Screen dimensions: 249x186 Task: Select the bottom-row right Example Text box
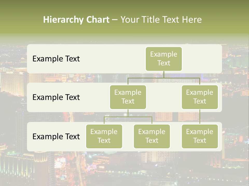tap(200, 136)
